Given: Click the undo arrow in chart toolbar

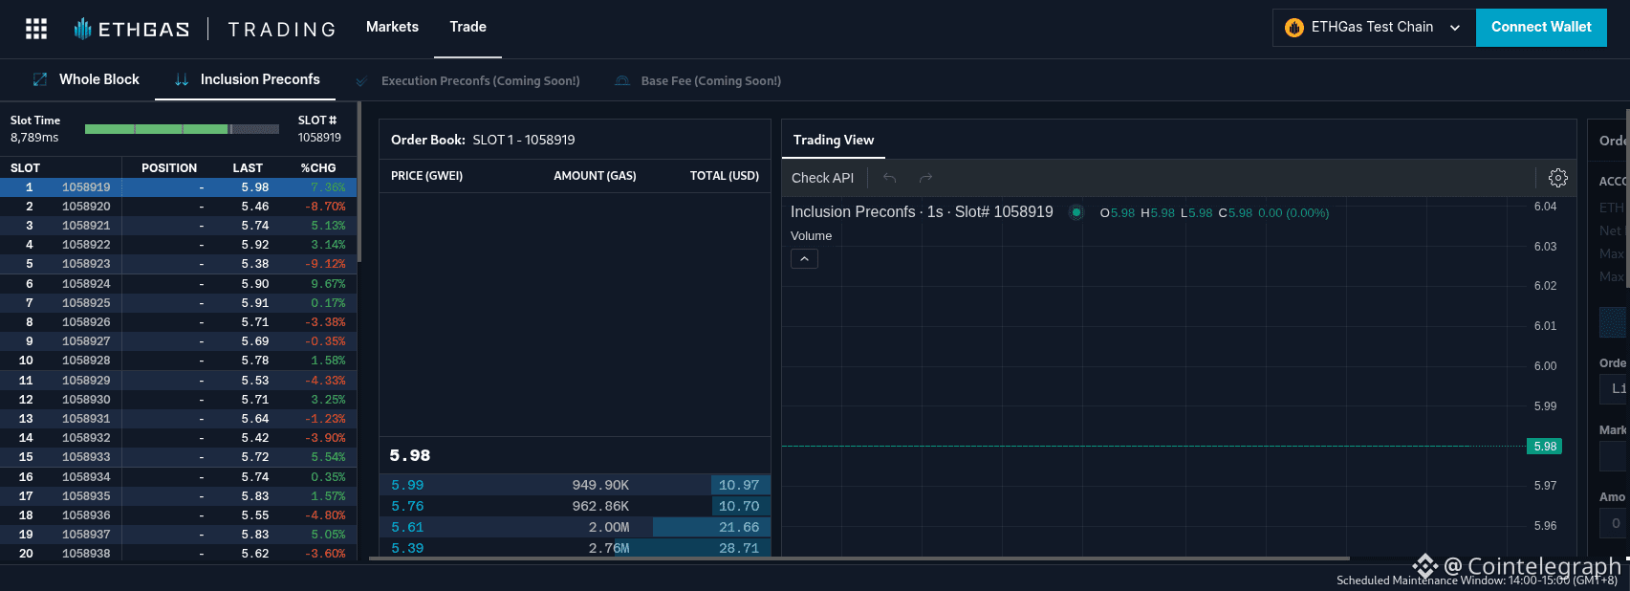Looking at the screenshot, I should [x=889, y=178].
